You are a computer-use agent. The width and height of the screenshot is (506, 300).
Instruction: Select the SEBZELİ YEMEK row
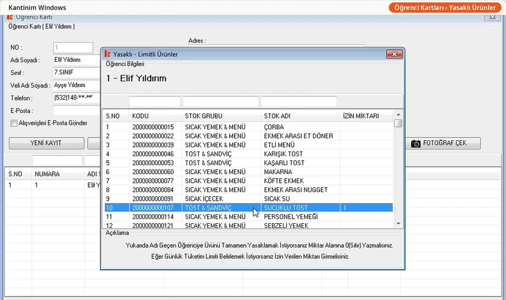click(248, 225)
